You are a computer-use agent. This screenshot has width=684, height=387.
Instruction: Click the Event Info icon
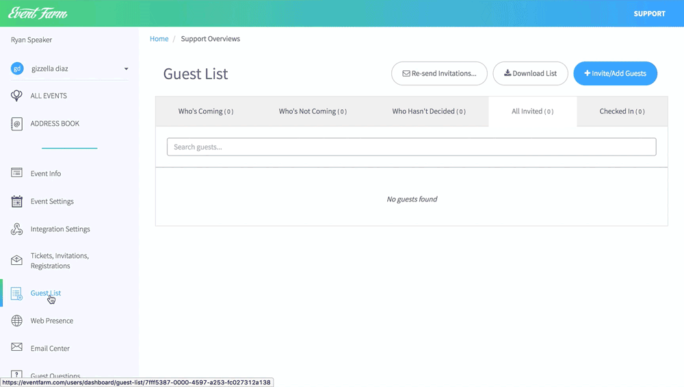click(x=16, y=173)
